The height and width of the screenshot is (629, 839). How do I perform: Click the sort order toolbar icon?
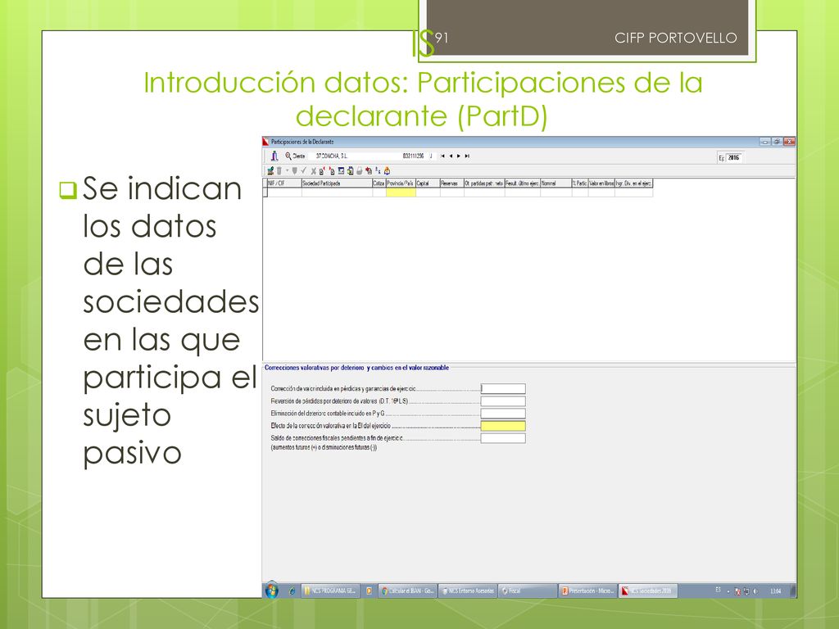click(378, 171)
